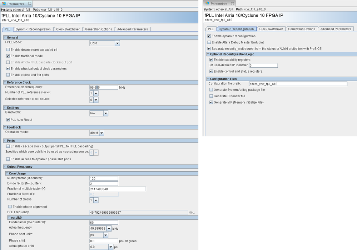
Task: Click the Configuration file prefix field
Action: coord(298,84)
